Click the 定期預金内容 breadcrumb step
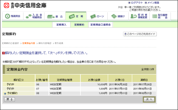The height and width of the screenshot is (110, 178). coord(29,43)
